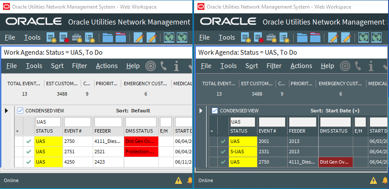Click phone icon in right Work Agenda toolbar

(358, 66)
